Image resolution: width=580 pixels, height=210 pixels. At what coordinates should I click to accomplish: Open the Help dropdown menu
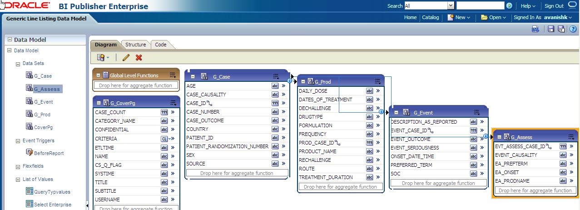(x=528, y=6)
